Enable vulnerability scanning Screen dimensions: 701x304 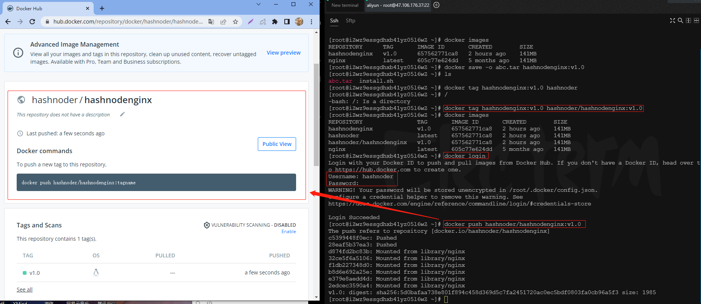(x=289, y=232)
